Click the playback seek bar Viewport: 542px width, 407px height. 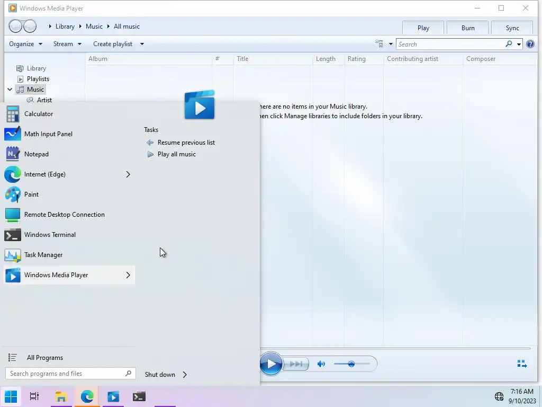click(395, 348)
